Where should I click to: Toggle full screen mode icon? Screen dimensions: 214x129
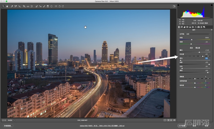click(x=174, y=6)
